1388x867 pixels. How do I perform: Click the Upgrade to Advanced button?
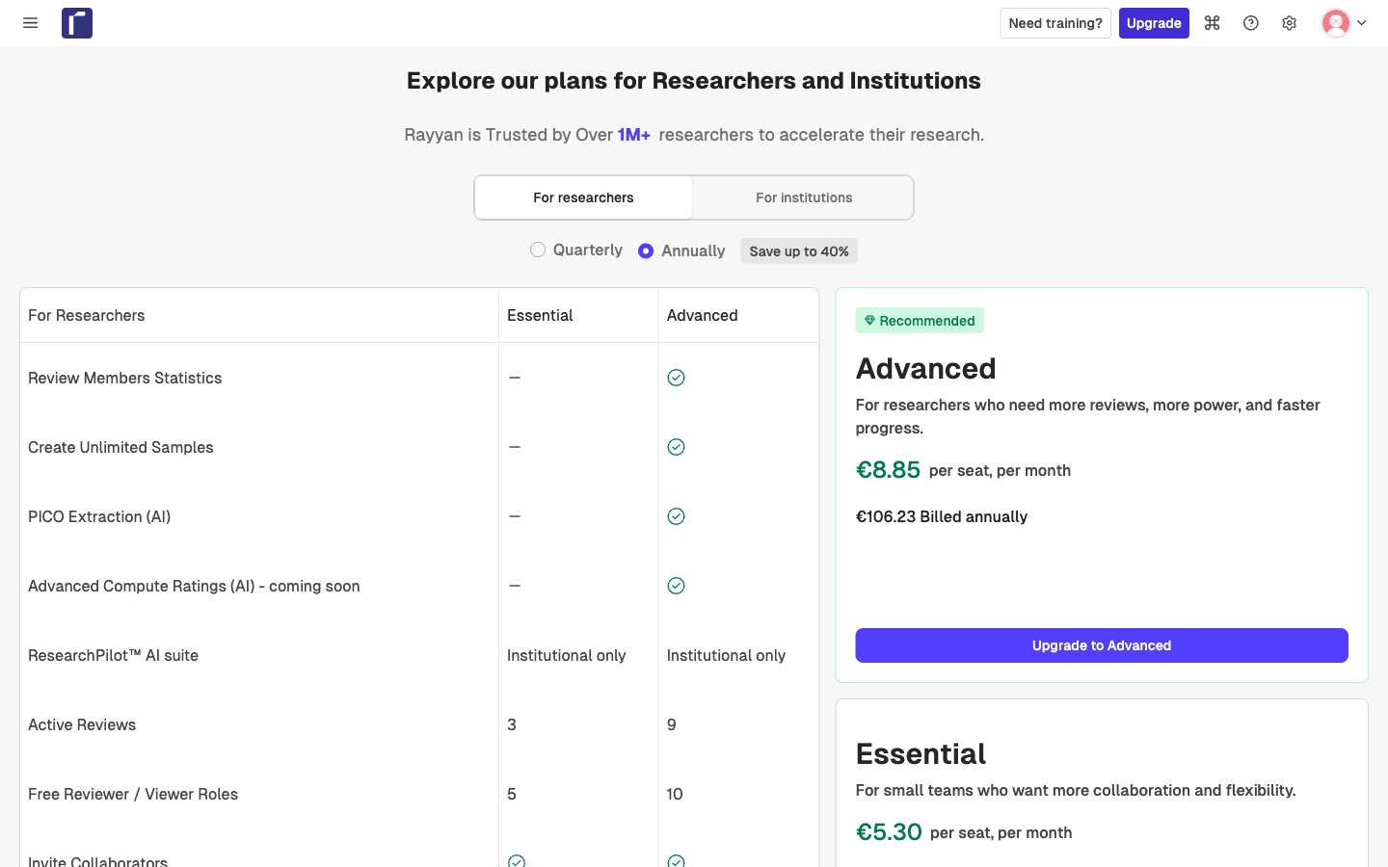1102,645
